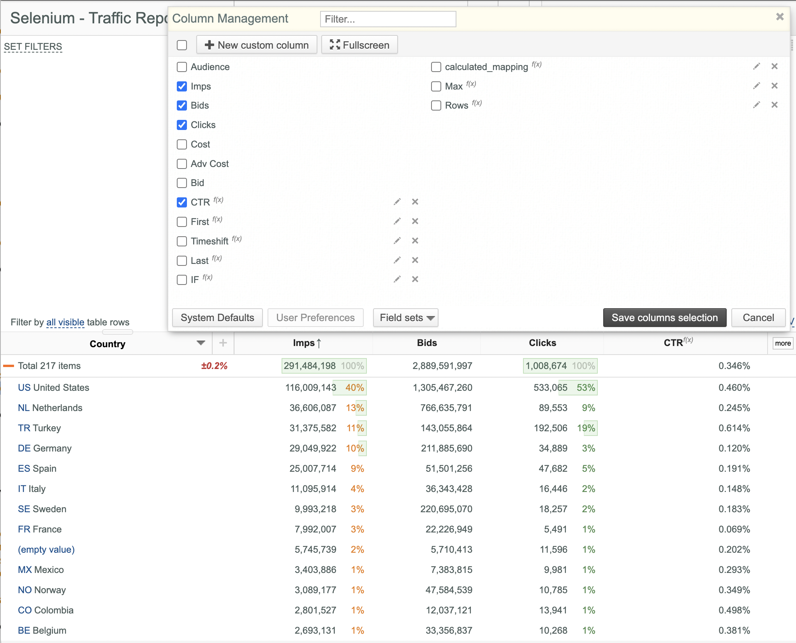Check the Max column
The width and height of the screenshot is (796, 643).
(436, 86)
